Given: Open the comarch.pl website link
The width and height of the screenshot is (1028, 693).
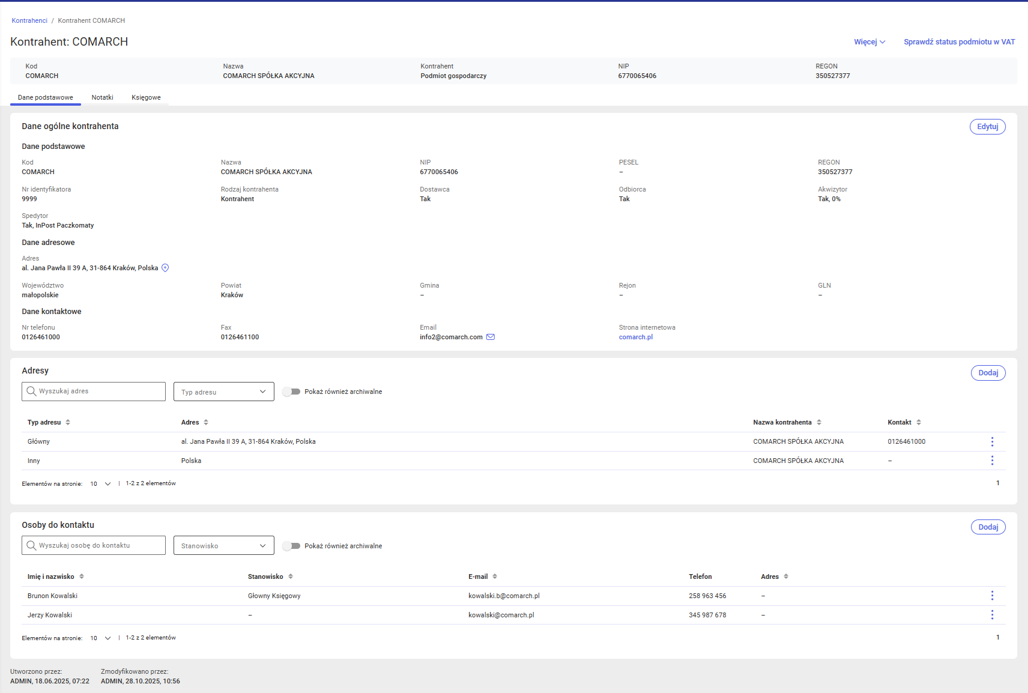Looking at the screenshot, I should pyautogui.click(x=635, y=337).
